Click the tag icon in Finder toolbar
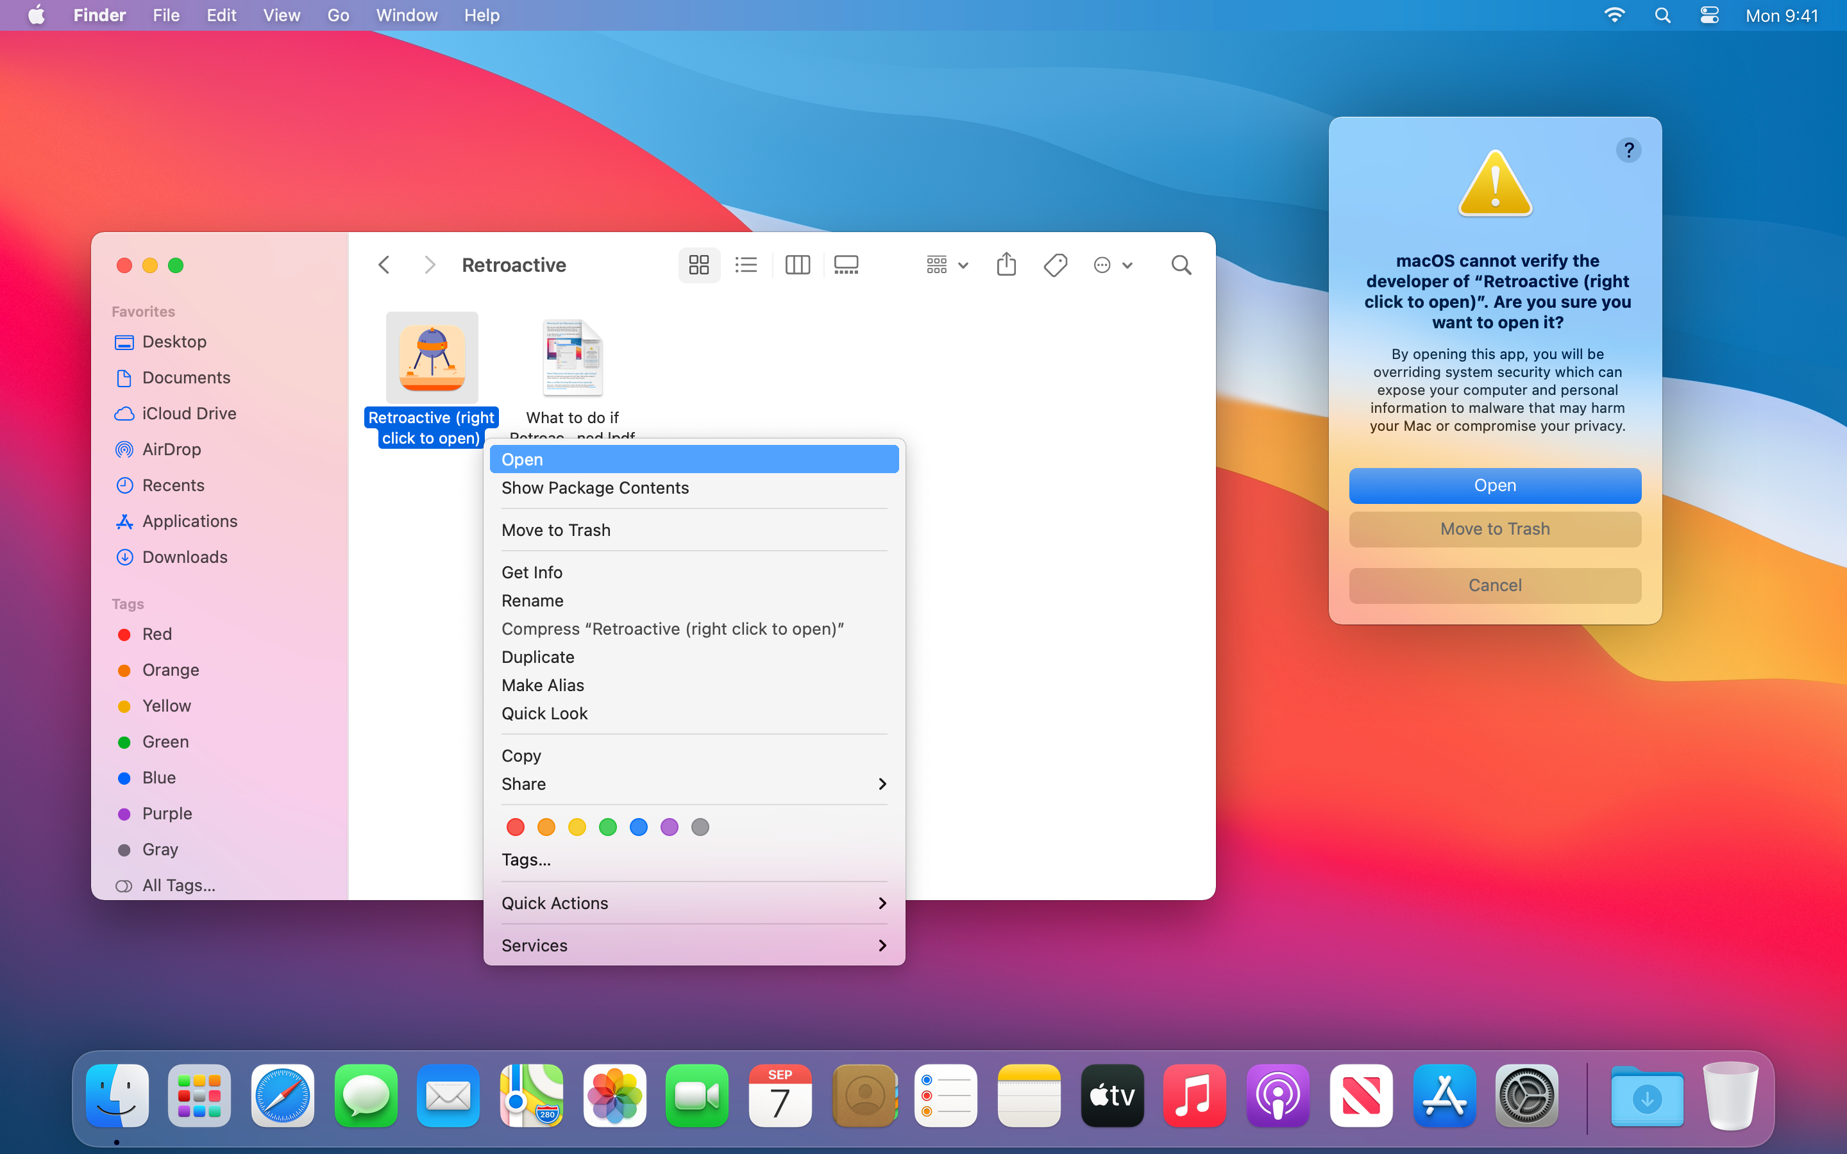Viewport: 1847px width, 1154px height. tap(1056, 265)
